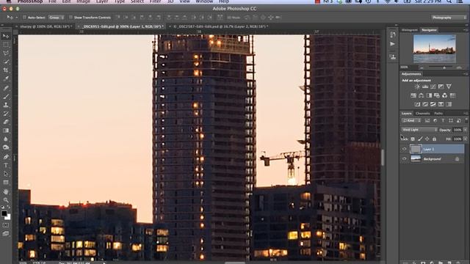
Task: Toggle the Auto-Select checkbox
Action: (24, 18)
